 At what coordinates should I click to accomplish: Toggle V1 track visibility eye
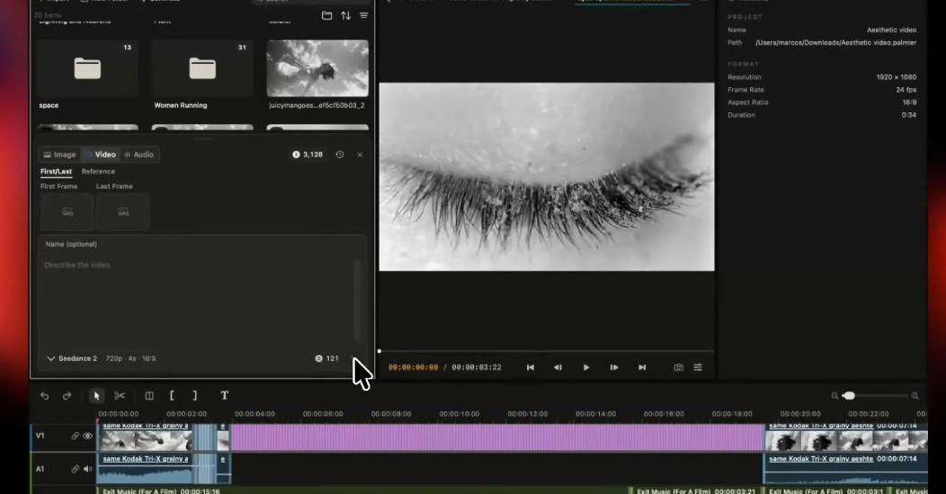(x=87, y=436)
